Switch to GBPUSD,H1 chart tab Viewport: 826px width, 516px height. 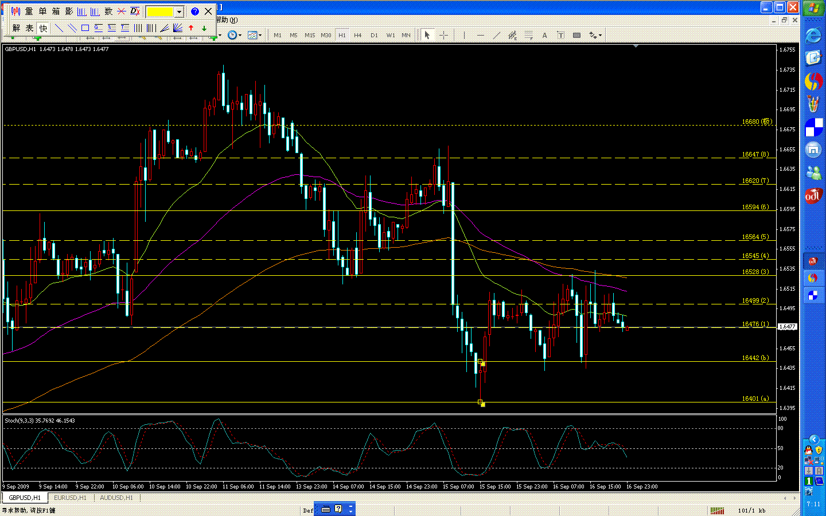pos(25,498)
